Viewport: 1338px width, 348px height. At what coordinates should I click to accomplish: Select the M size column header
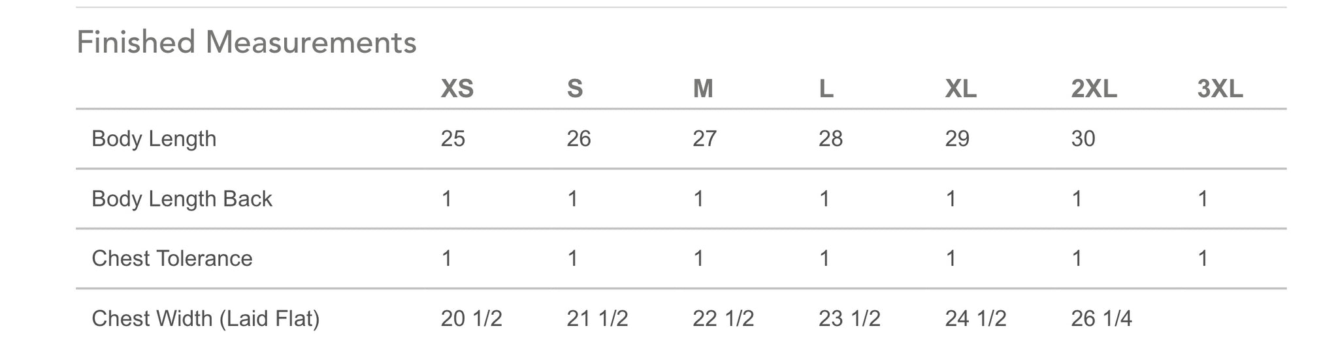703,89
